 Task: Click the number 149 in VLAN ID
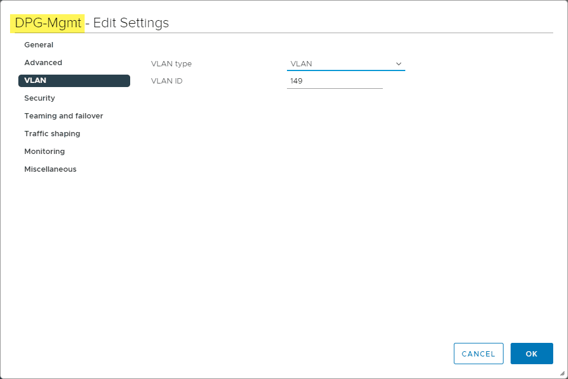(297, 81)
